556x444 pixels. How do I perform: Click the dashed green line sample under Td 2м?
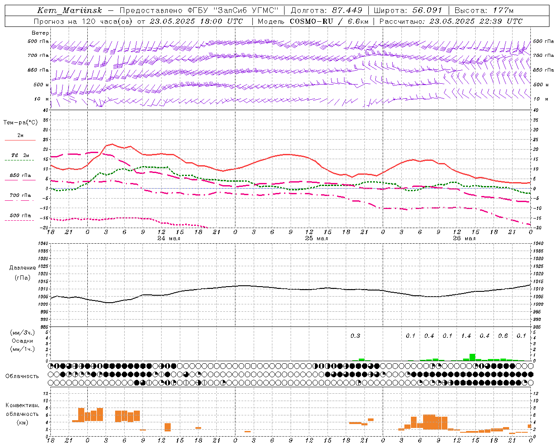coord(19,160)
